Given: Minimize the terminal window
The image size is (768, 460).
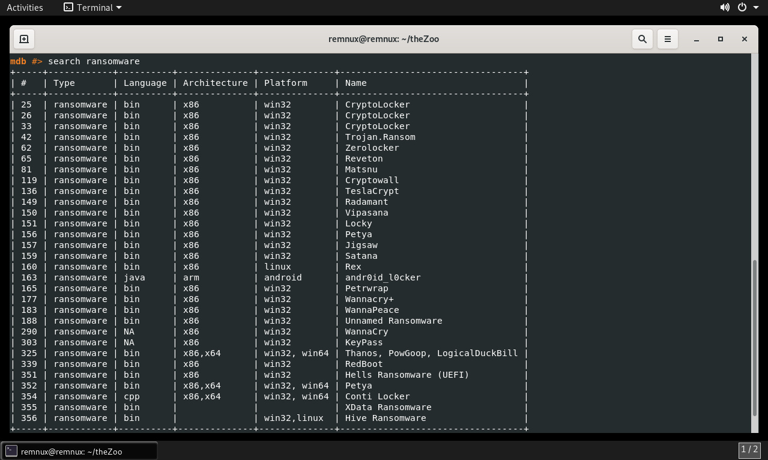Looking at the screenshot, I should pos(697,39).
